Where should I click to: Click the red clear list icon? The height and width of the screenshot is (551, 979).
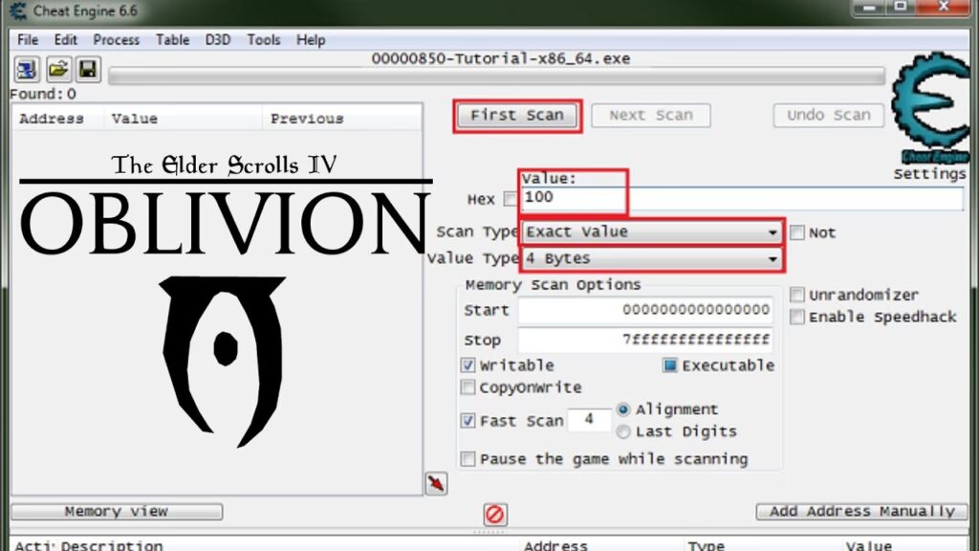tap(495, 514)
